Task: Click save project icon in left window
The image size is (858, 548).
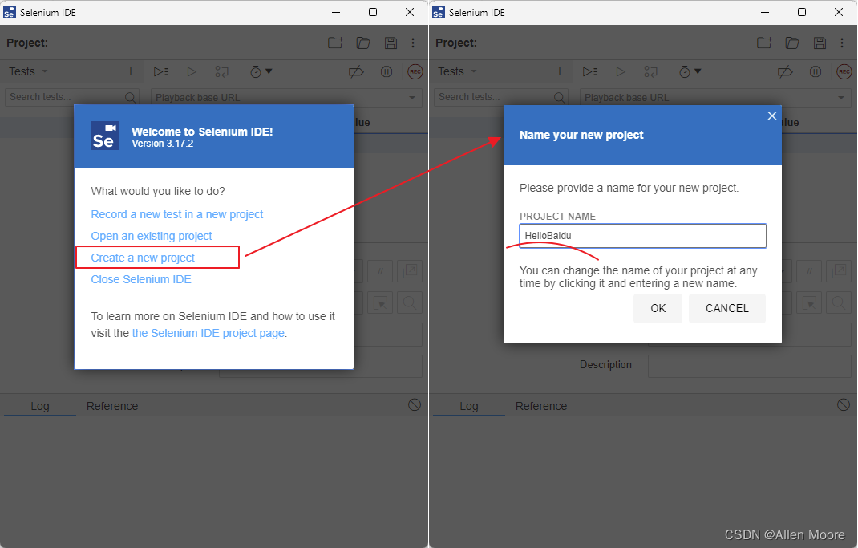Action: click(x=391, y=43)
